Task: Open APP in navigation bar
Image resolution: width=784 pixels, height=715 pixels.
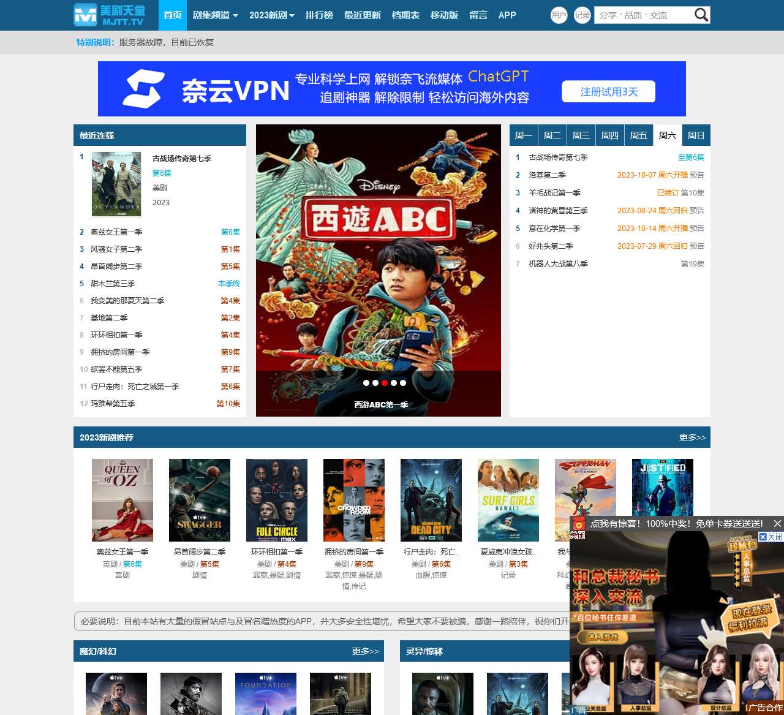Action: (x=507, y=15)
